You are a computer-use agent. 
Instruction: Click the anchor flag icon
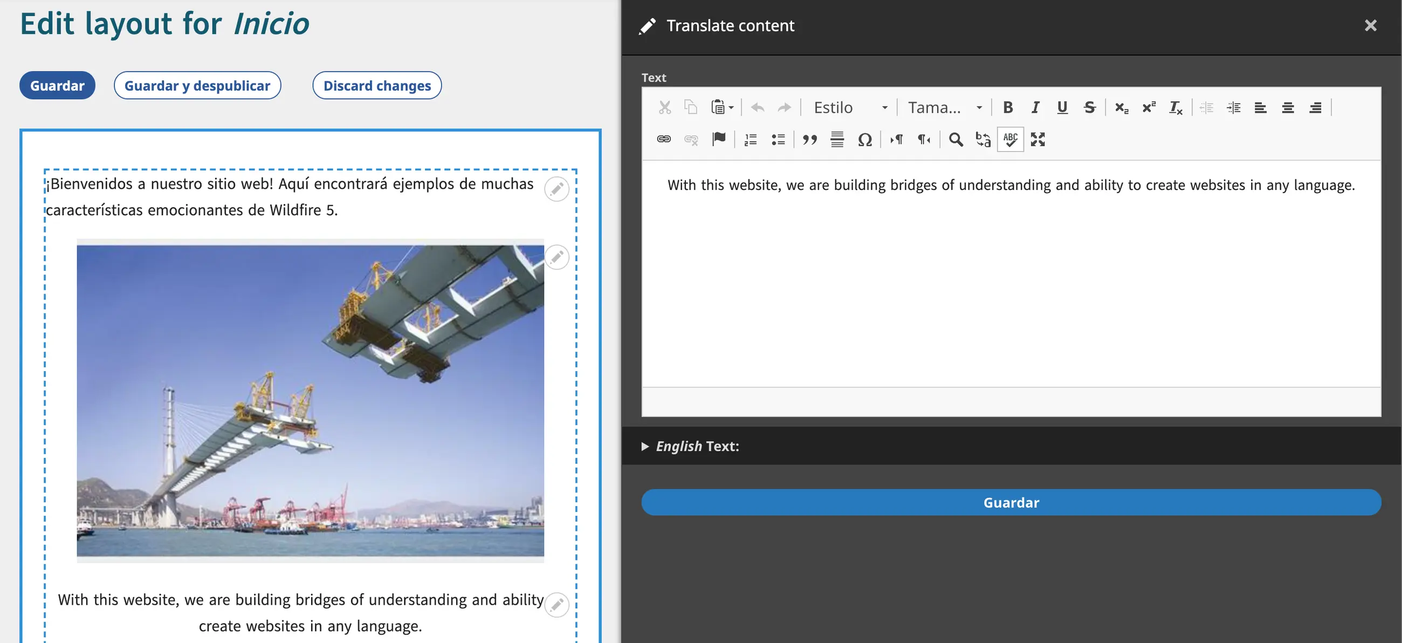719,139
